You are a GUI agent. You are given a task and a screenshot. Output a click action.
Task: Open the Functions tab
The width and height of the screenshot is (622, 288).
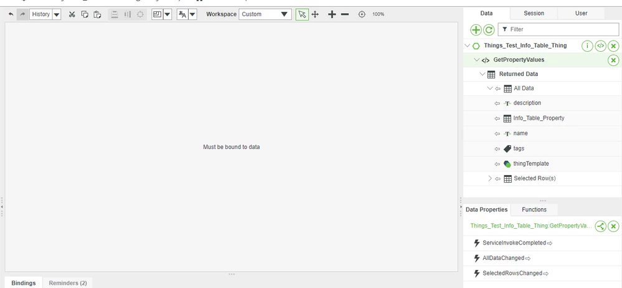click(x=534, y=209)
